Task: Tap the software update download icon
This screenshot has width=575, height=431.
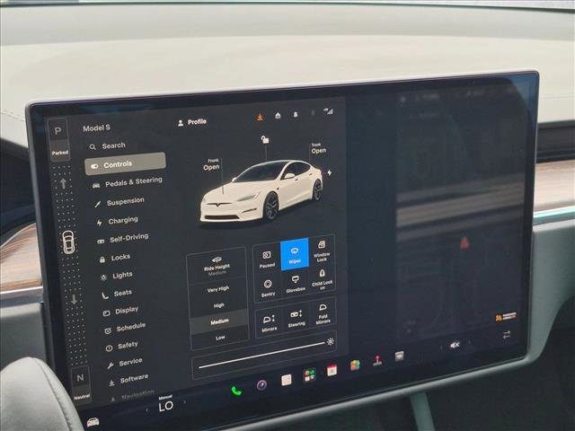Action: pos(260,118)
